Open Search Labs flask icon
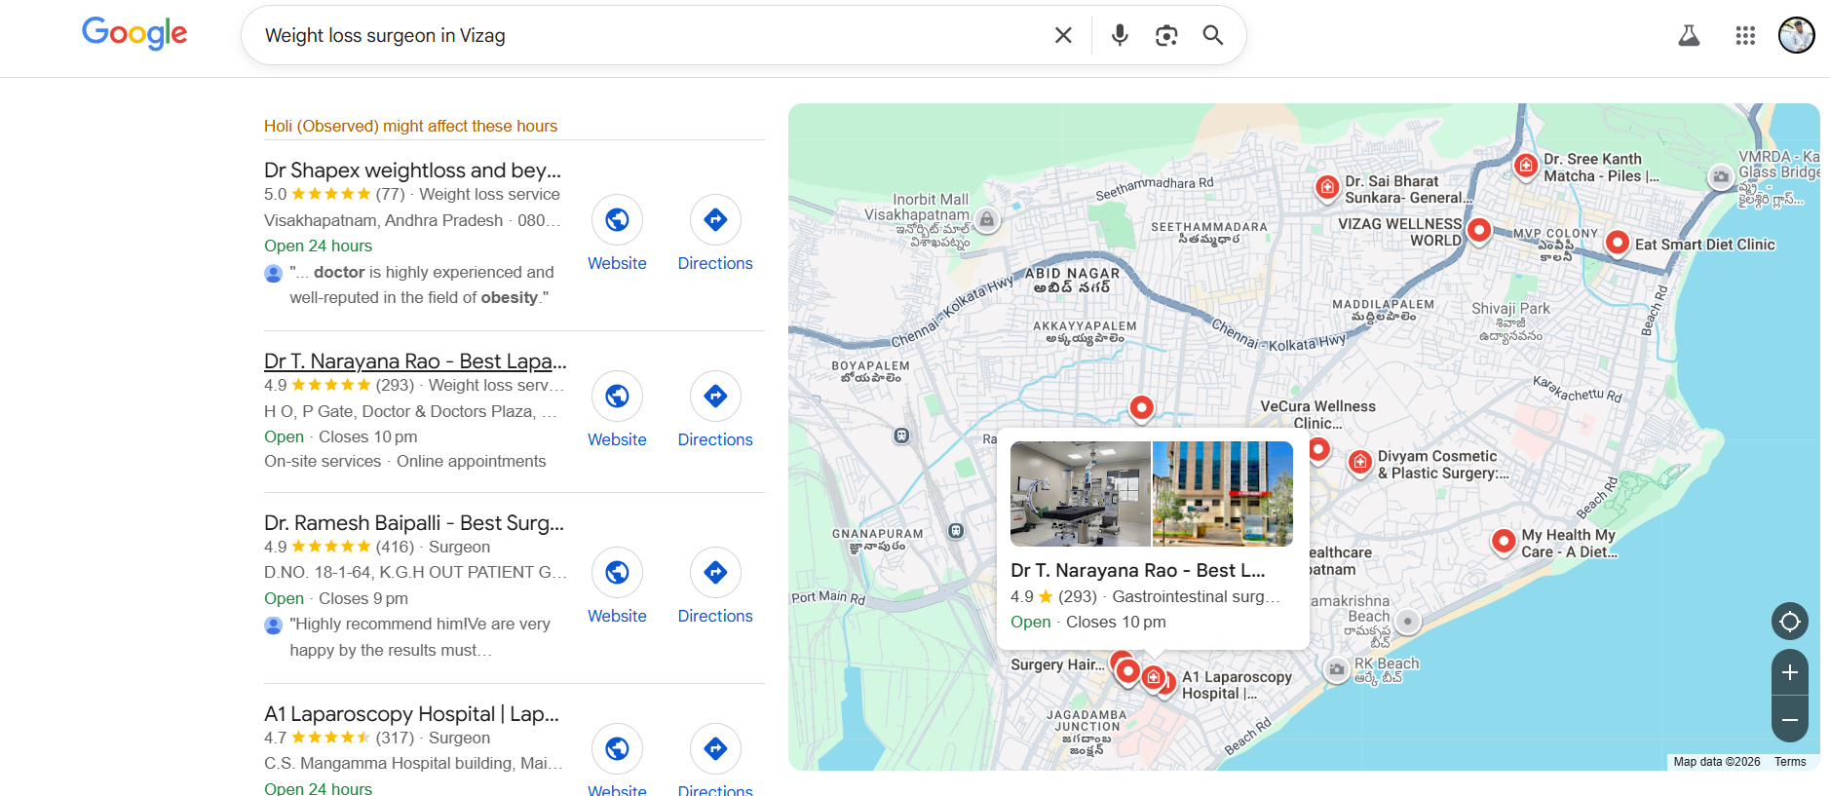This screenshot has height=796, width=1830. 1689,36
